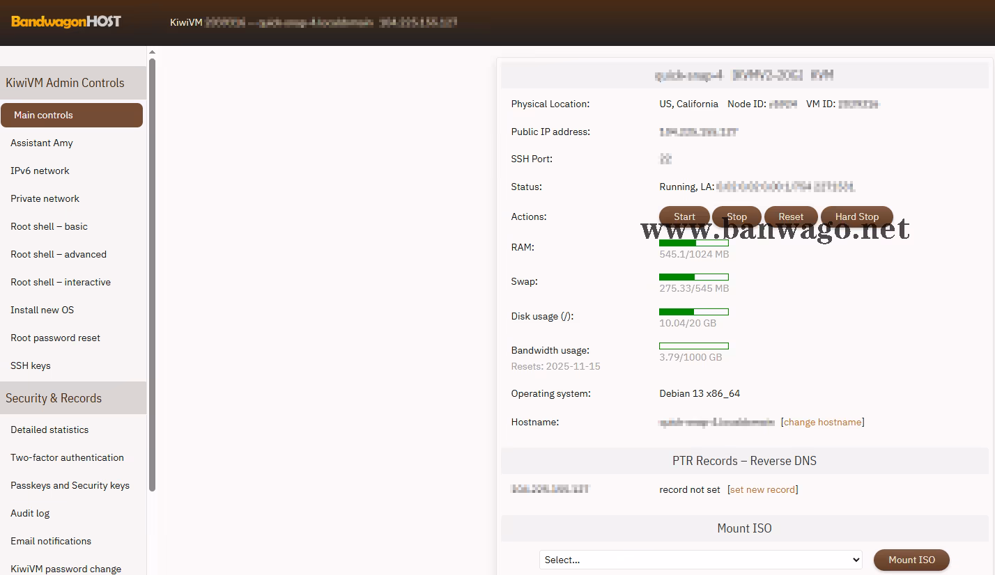The image size is (995, 575).
Task: Click the change hostname link
Action: pos(822,422)
